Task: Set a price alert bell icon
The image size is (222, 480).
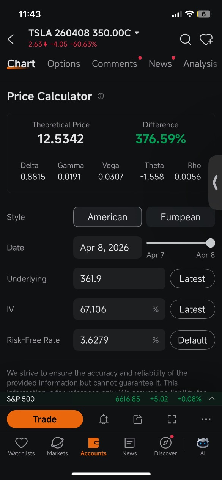Action: (x=103, y=419)
